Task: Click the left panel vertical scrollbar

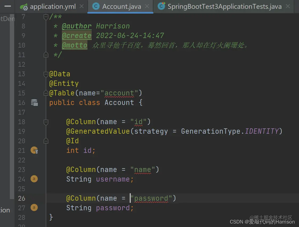Action: [12, 106]
